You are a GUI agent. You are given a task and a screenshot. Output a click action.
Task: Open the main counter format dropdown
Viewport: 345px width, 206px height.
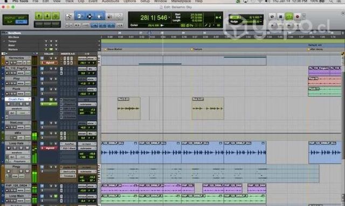[x=170, y=18]
